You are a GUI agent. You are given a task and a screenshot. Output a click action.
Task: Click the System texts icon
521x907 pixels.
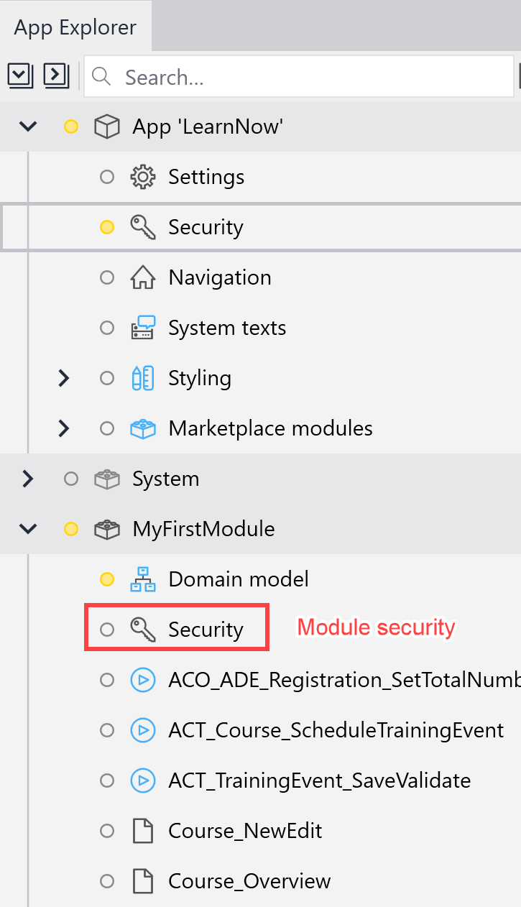pos(143,328)
